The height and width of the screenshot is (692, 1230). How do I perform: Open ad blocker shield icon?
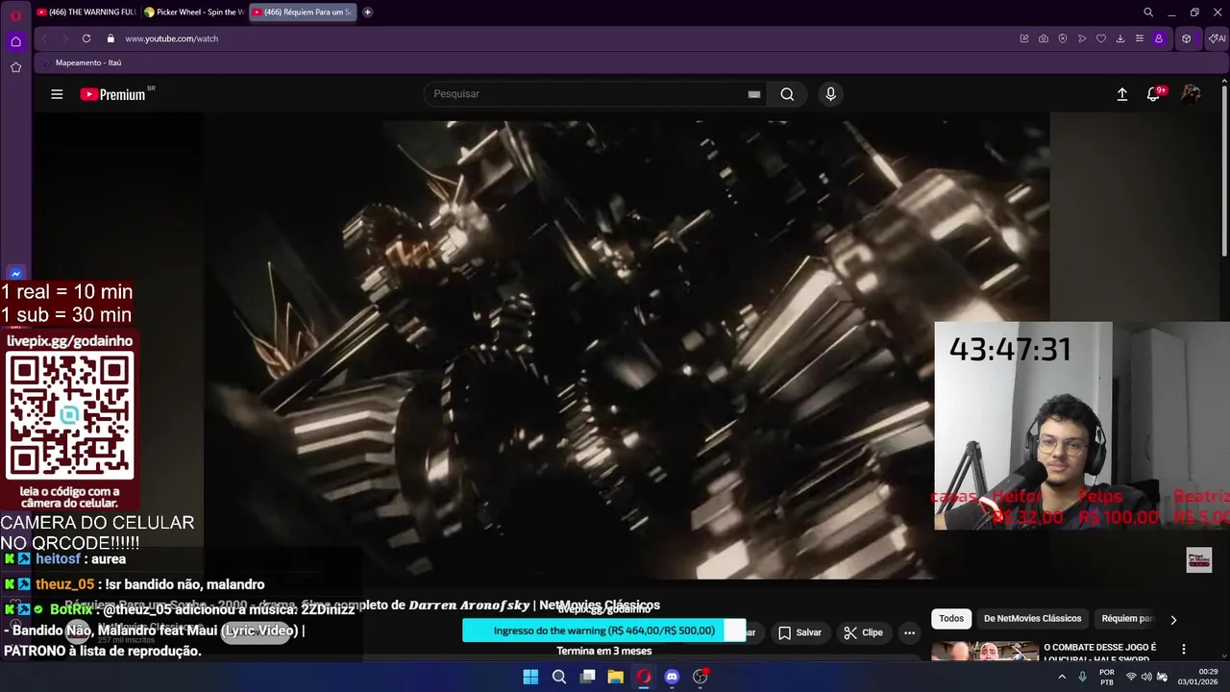click(x=1063, y=38)
